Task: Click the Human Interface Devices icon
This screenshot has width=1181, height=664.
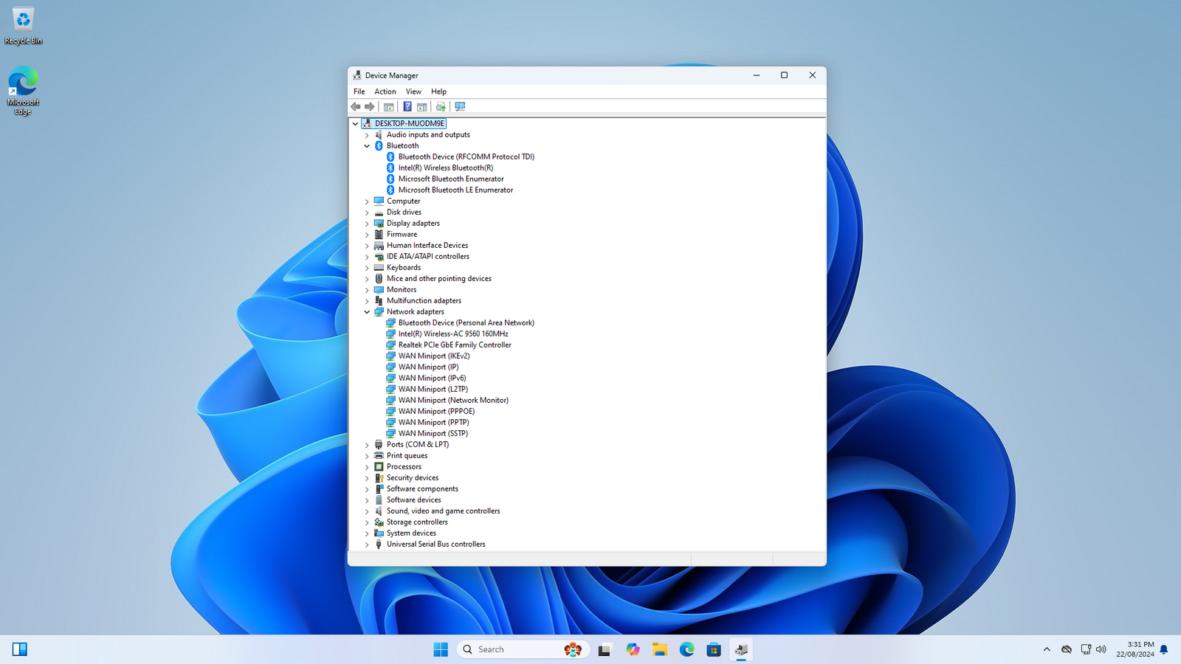Action: (379, 245)
